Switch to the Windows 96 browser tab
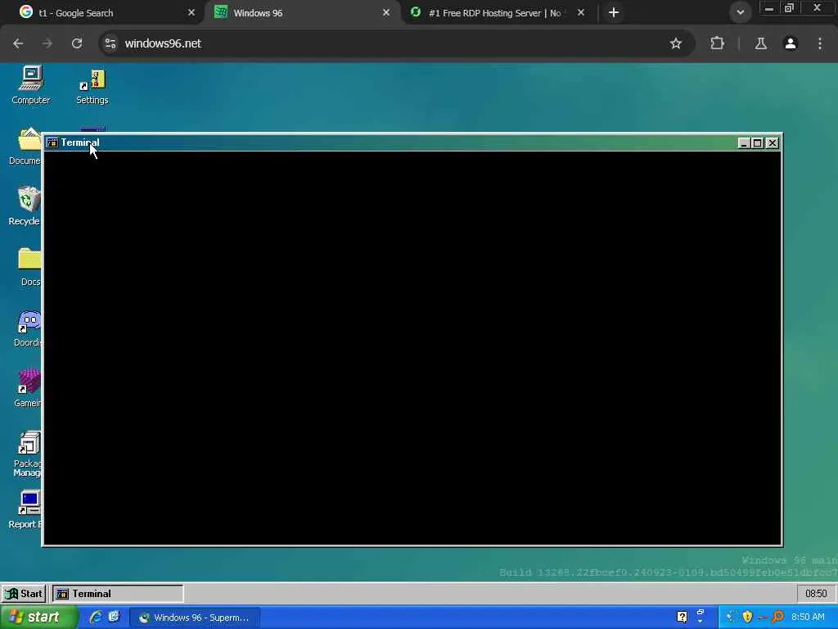 click(303, 13)
